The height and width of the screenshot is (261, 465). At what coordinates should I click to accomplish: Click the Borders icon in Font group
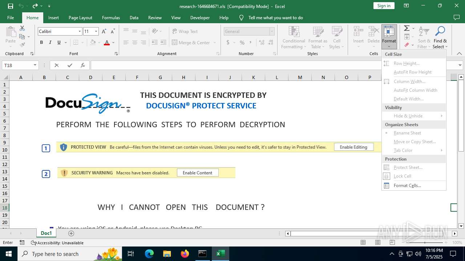[76, 42]
